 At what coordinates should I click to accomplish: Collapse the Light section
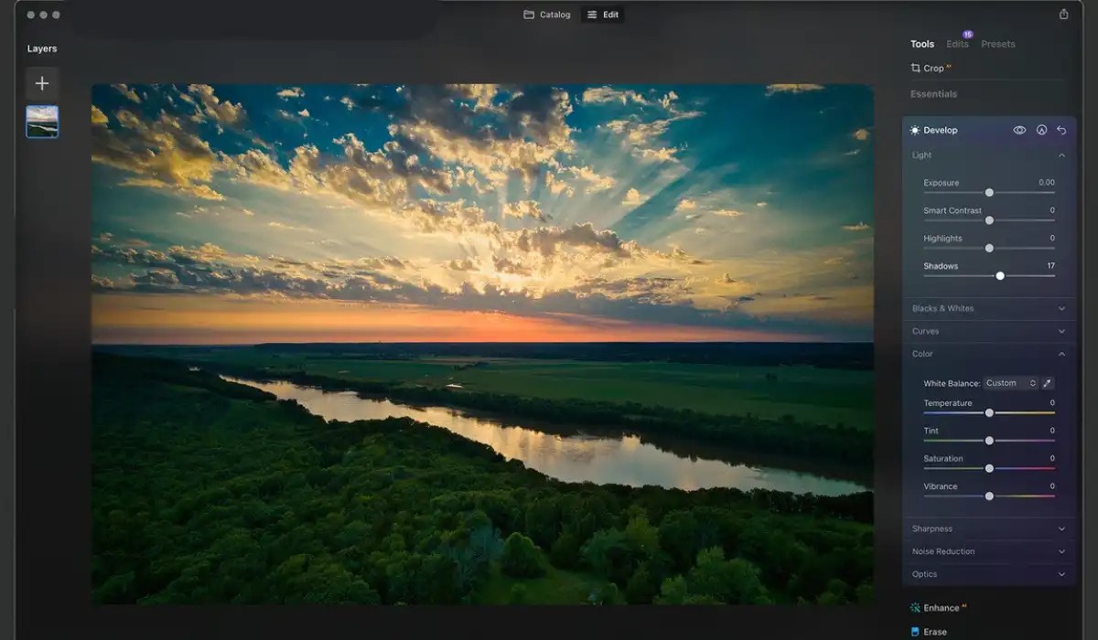pyautogui.click(x=988, y=155)
